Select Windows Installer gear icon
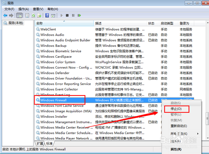209x154 pixels. (x=38, y=117)
